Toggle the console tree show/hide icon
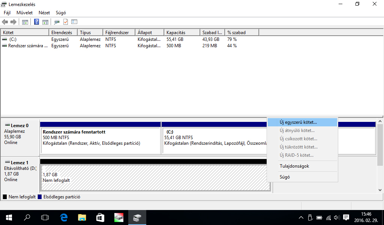The height and width of the screenshot is (225, 384). pyautogui.click(x=25, y=22)
